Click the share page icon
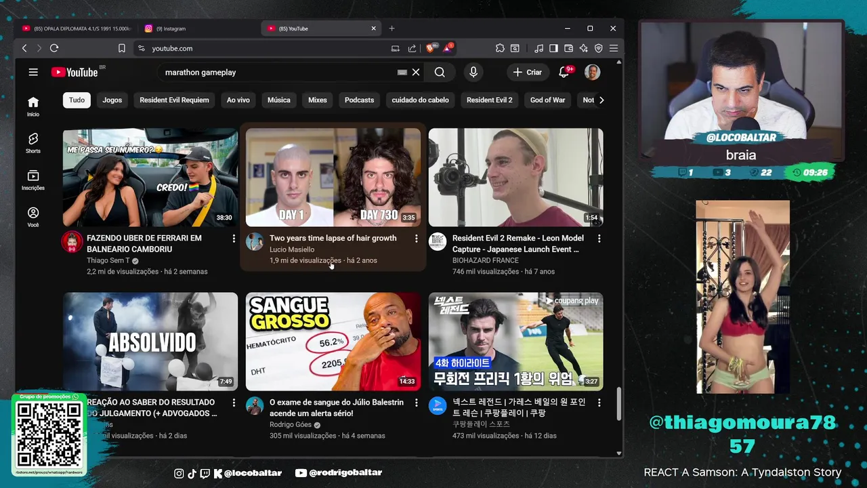 pos(412,48)
